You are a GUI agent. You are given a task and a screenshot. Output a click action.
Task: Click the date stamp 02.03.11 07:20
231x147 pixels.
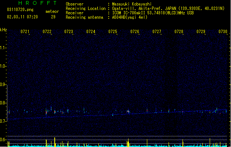(x=22, y=17)
